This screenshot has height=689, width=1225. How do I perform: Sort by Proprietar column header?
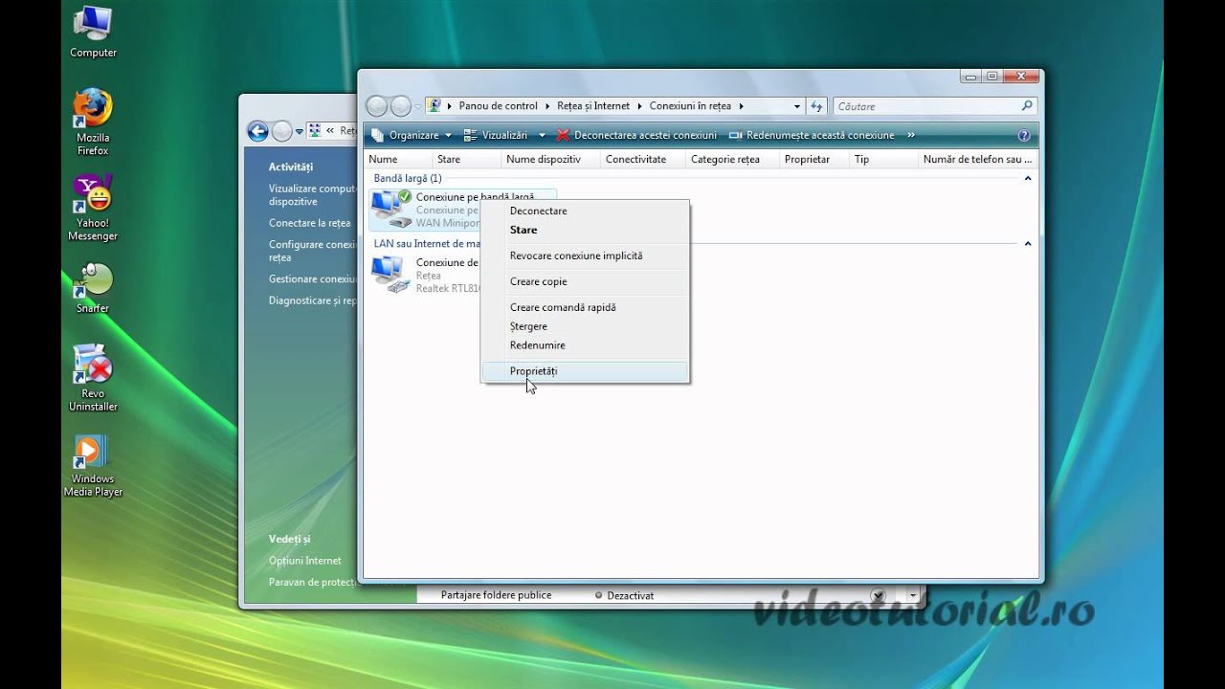coord(814,159)
